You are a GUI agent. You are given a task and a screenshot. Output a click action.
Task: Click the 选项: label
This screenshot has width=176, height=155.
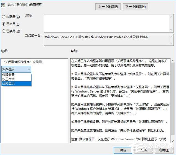(x=4, y=51)
